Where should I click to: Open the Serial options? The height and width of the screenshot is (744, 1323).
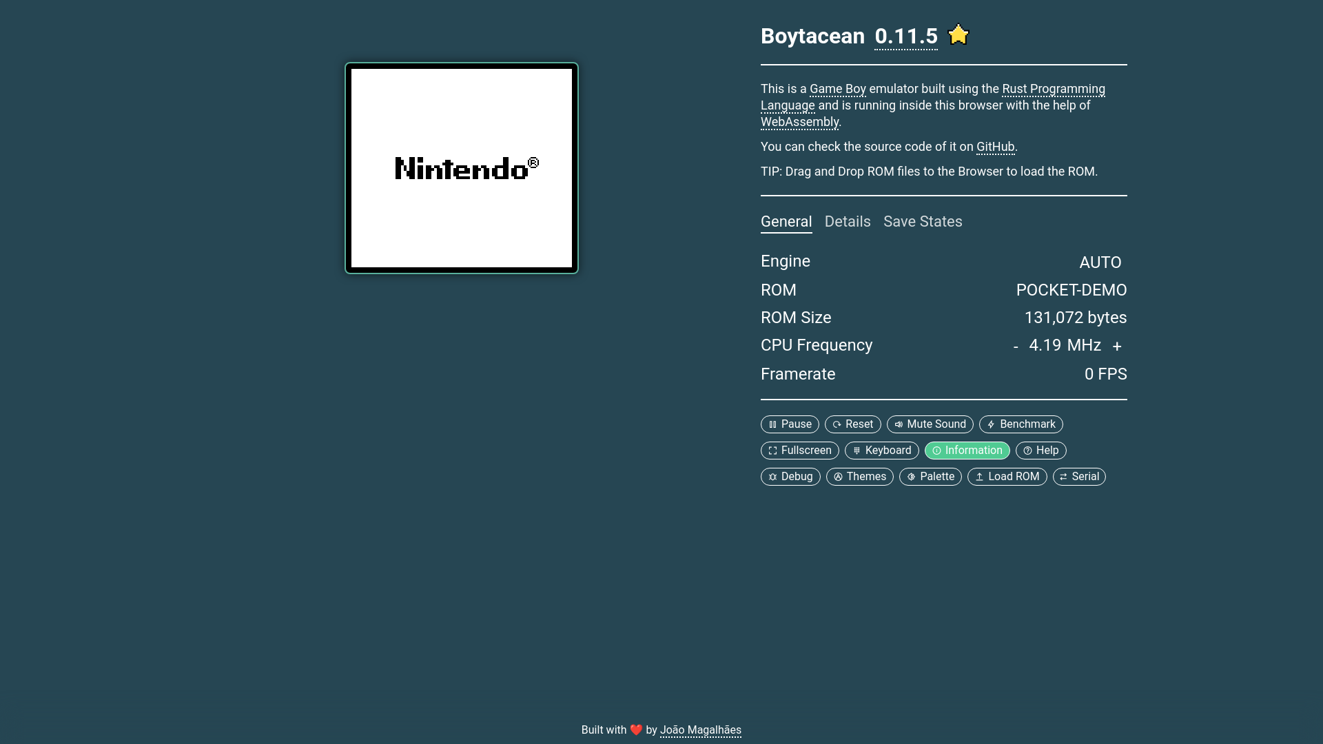tap(1079, 477)
